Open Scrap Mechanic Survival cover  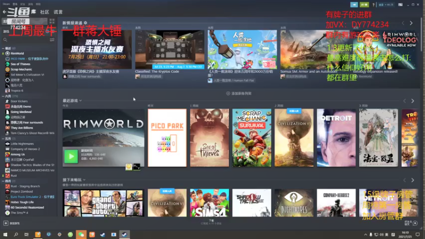[251, 138]
